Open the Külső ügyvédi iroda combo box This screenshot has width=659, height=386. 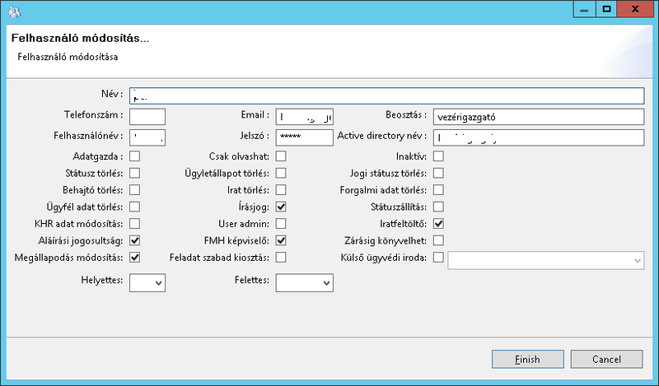[x=544, y=259]
